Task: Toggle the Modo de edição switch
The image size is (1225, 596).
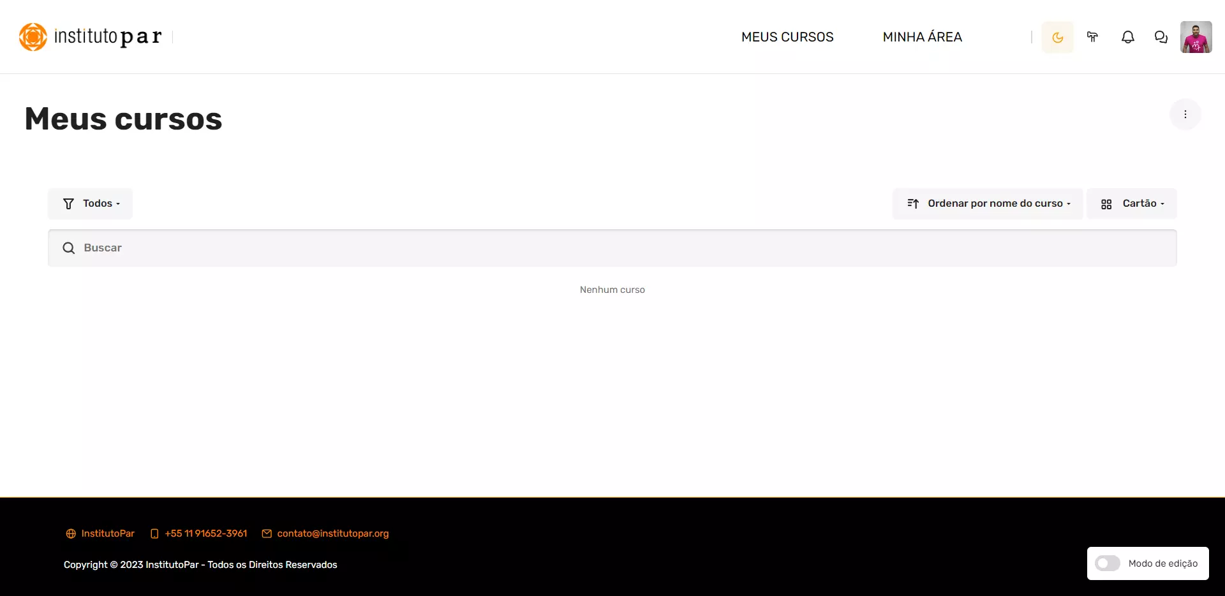Action: (x=1107, y=563)
